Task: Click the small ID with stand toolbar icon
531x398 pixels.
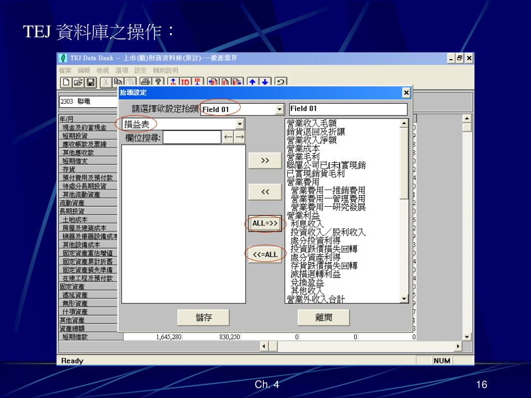Action: 197,82
